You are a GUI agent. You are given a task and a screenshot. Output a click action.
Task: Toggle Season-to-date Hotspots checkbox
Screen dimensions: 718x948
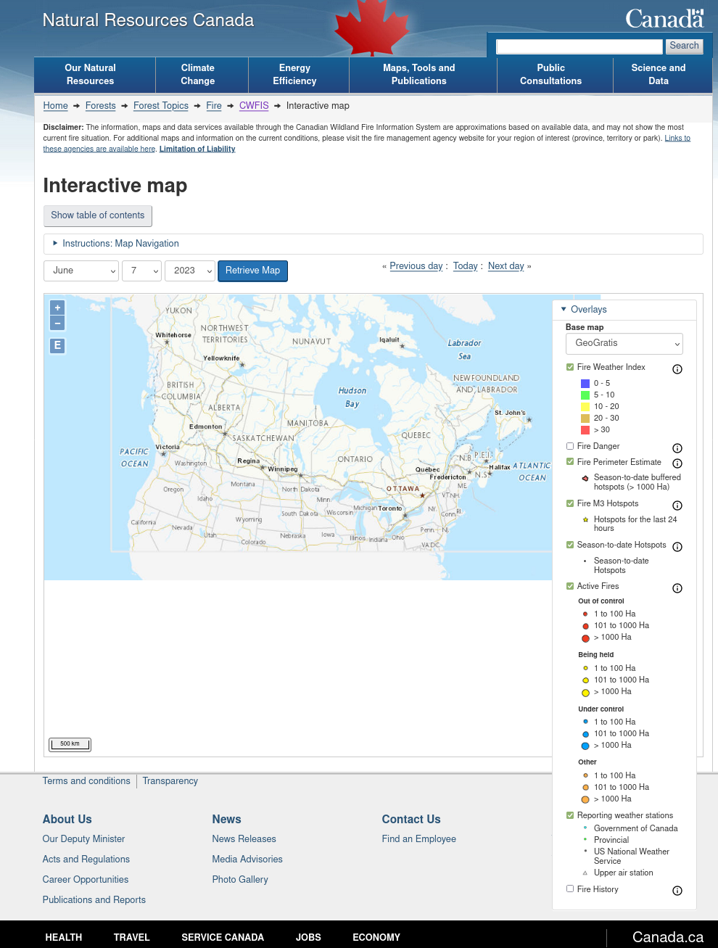pos(570,545)
